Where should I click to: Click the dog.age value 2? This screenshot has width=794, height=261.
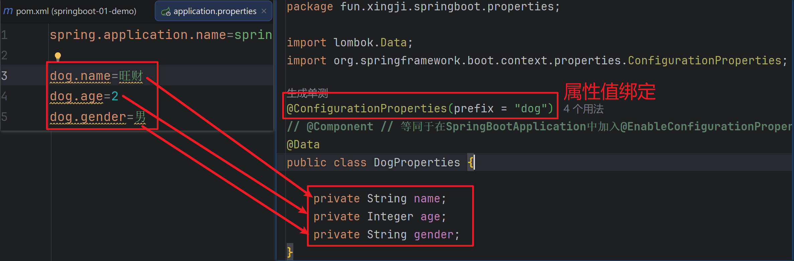click(x=115, y=96)
